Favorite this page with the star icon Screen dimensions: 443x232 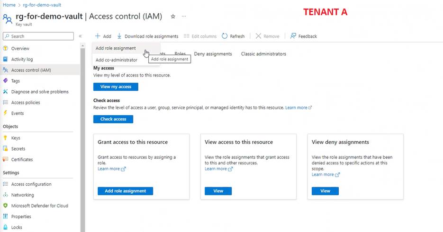(x=173, y=17)
